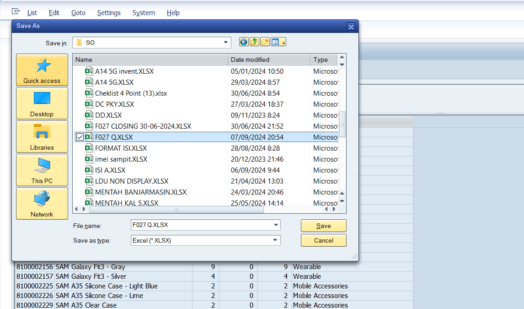This screenshot has width=524, height=309.
Task: Open the Settings menu
Action: (109, 13)
